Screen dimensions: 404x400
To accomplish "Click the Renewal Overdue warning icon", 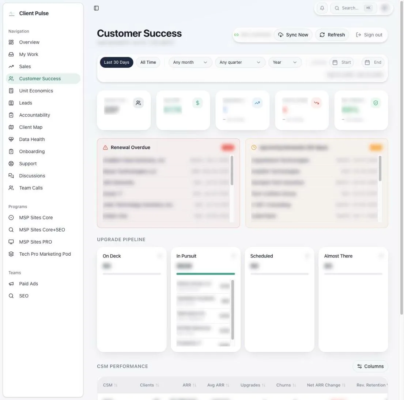I will (105, 147).
